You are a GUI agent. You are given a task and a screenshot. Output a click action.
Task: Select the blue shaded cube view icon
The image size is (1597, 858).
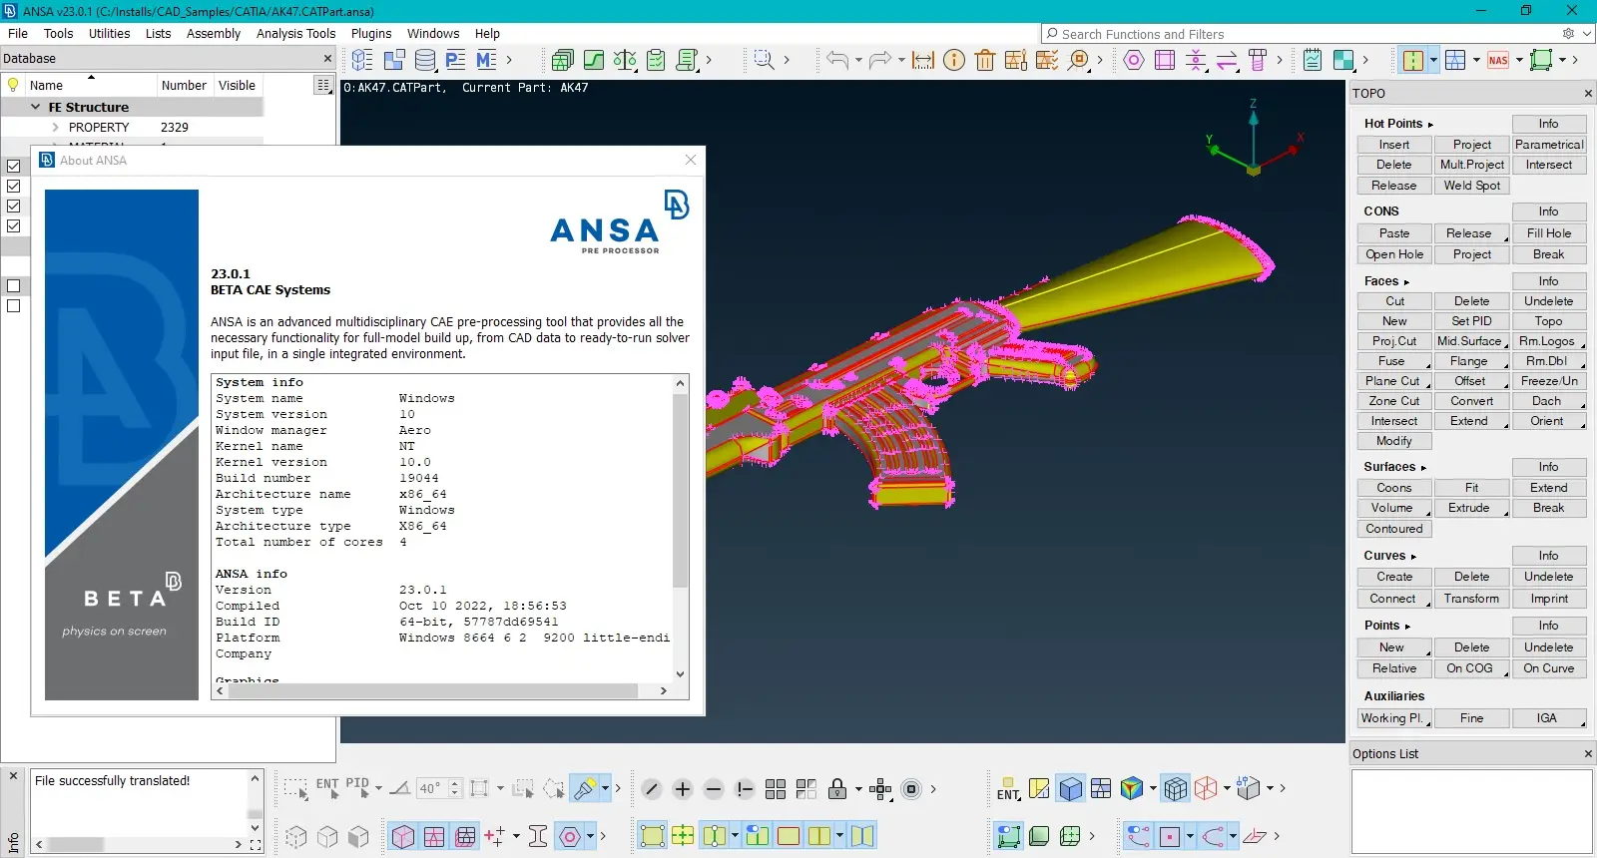point(1070,789)
